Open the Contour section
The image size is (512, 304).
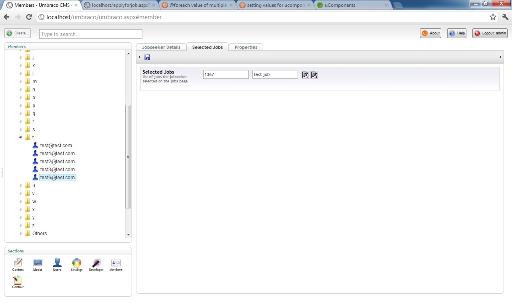pyautogui.click(x=18, y=282)
